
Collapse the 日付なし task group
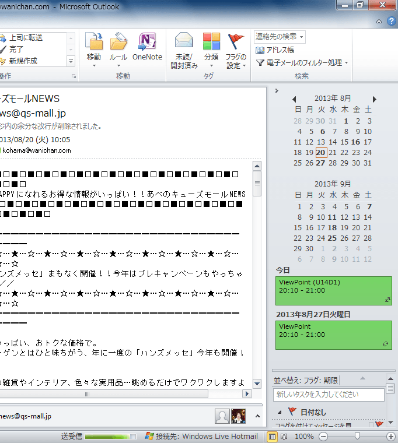tap(280, 413)
